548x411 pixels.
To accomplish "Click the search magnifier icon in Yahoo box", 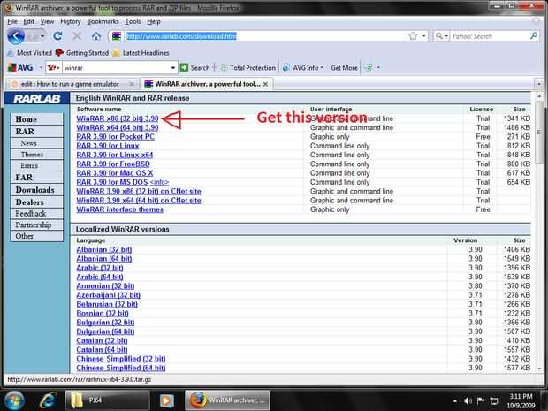I will click(x=534, y=35).
